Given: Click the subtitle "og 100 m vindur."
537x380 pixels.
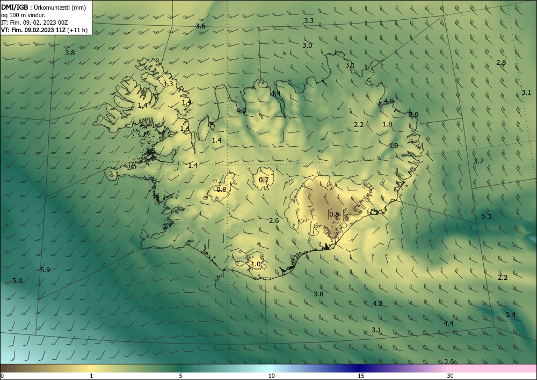Looking at the screenshot, I should [x=23, y=15].
